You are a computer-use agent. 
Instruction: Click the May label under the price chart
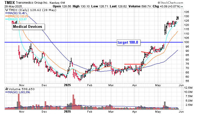click(x=158, y=85)
